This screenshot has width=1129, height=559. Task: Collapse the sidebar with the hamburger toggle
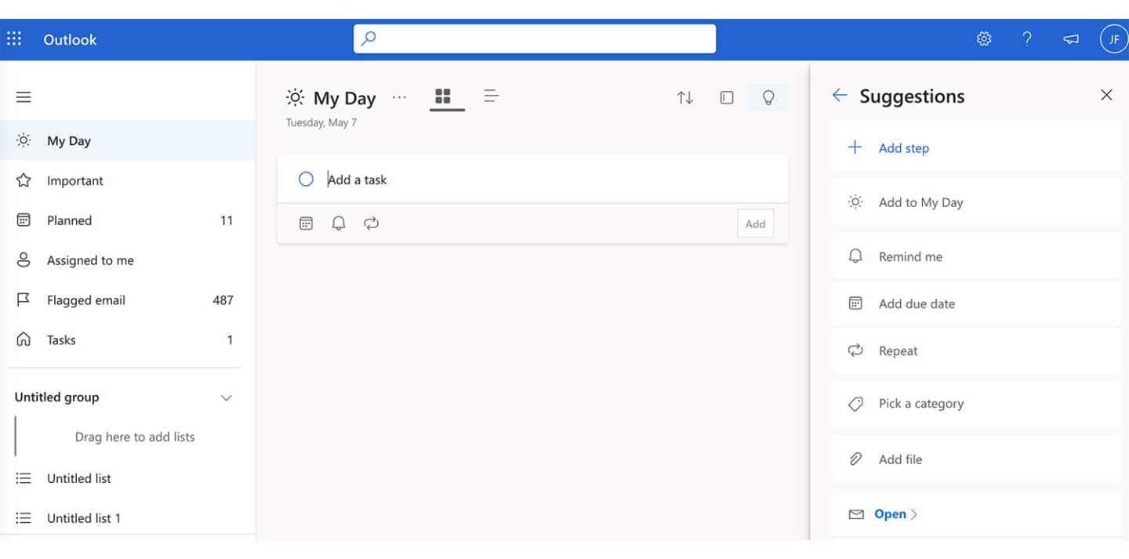24,96
